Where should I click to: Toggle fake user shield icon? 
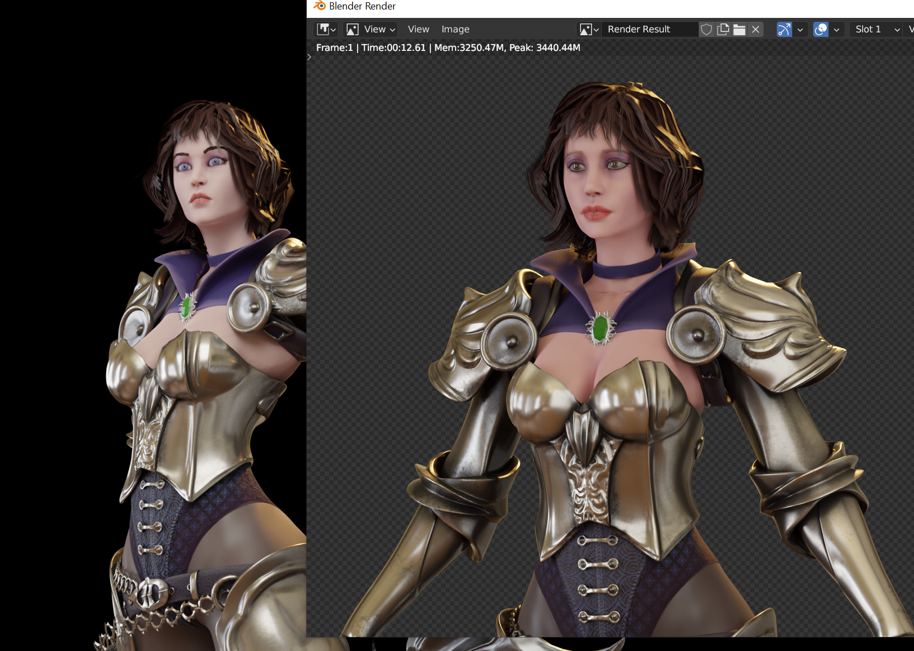tap(706, 29)
